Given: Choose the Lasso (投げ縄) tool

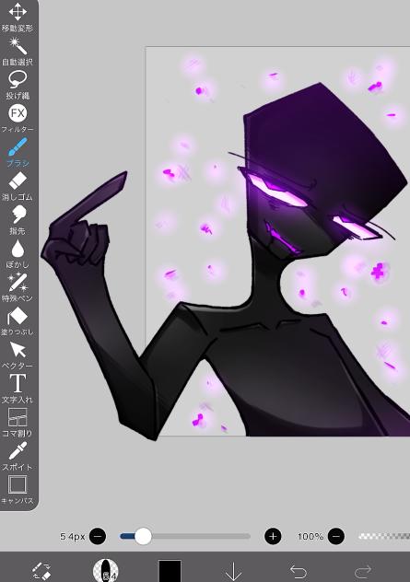Looking at the screenshot, I should pos(18,85).
